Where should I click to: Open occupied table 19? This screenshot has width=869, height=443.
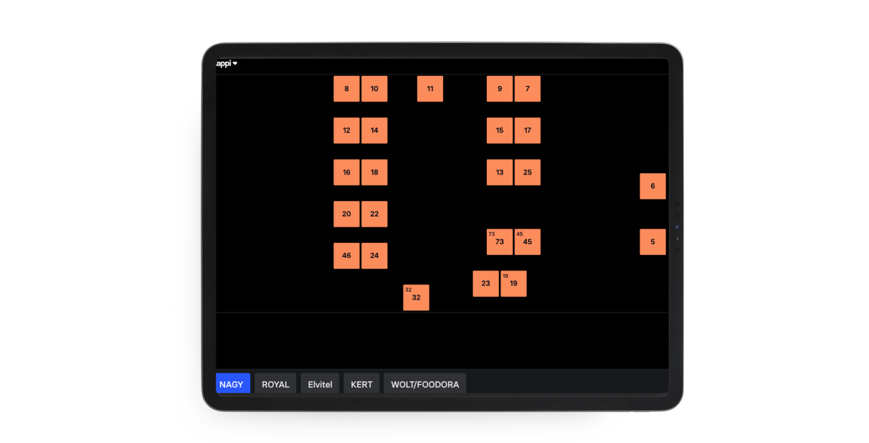513,283
